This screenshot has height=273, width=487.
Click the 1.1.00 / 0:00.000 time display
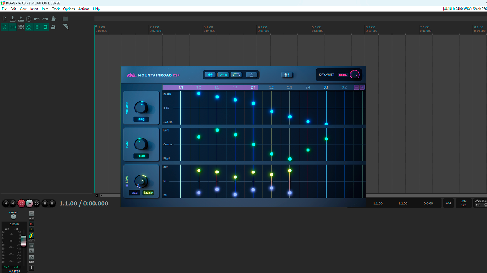coord(84,203)
